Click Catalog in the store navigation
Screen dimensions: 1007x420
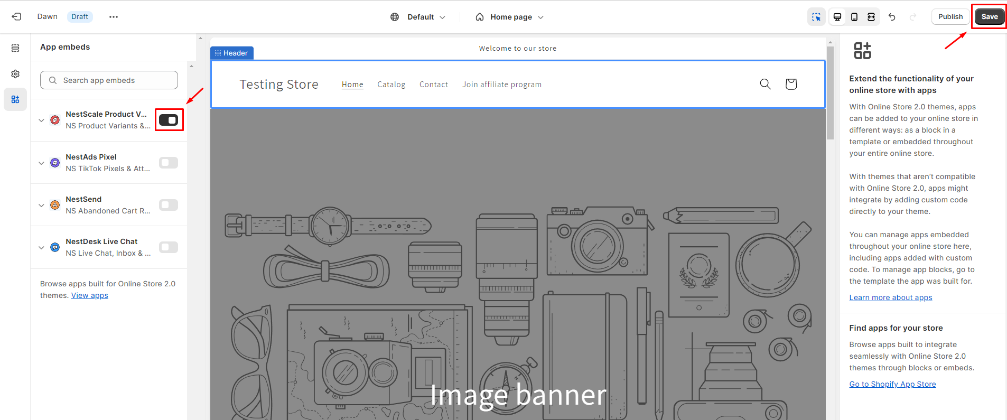click(x=391, y=85)
